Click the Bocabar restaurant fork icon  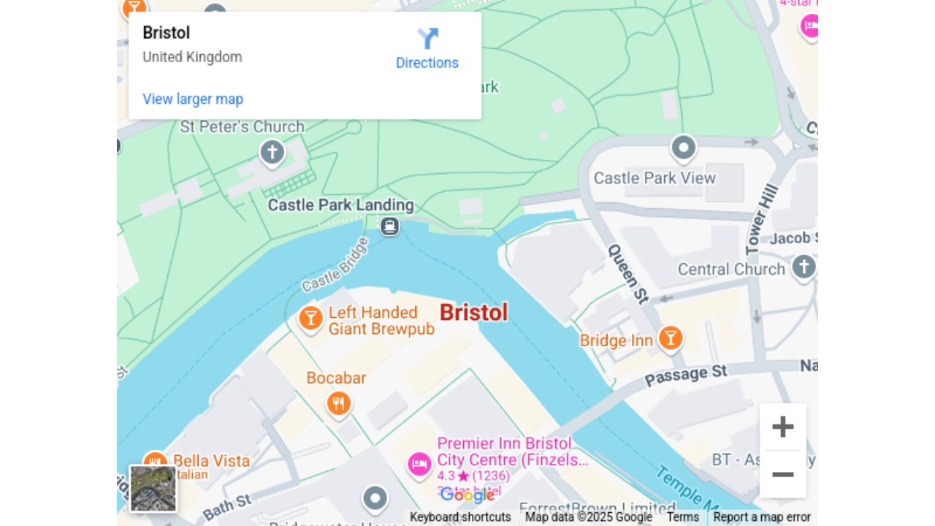(338, 403)
